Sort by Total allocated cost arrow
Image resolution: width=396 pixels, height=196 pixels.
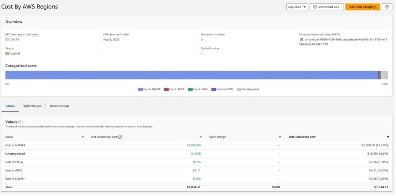tap(388, 137)
